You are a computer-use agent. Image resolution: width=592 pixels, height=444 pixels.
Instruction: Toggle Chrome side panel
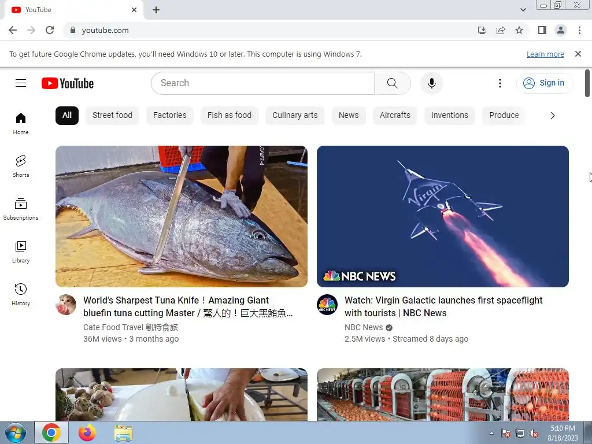(x=542, y=30)
